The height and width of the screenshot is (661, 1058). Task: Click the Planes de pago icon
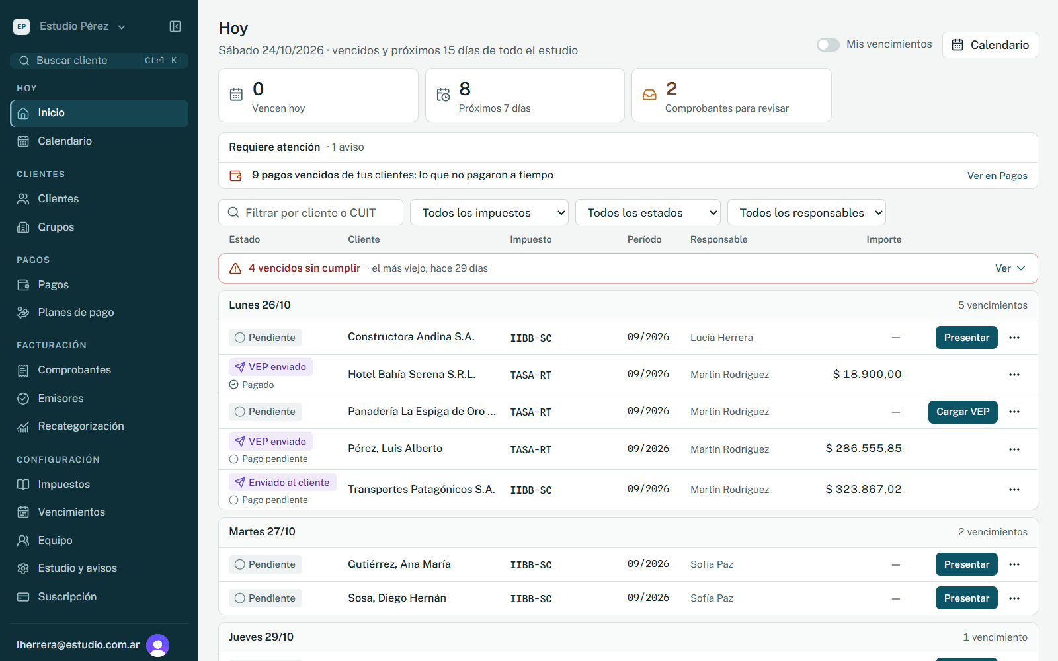point(23,313)
